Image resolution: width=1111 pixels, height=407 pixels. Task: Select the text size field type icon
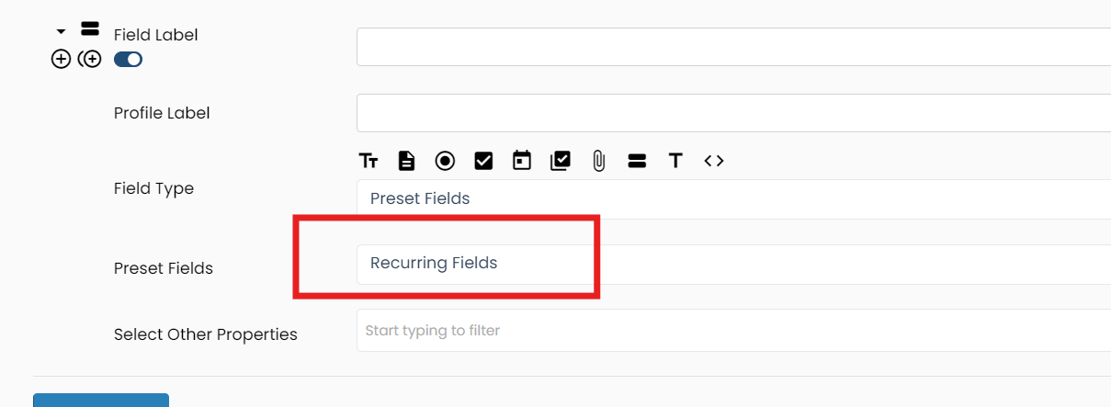368,161
